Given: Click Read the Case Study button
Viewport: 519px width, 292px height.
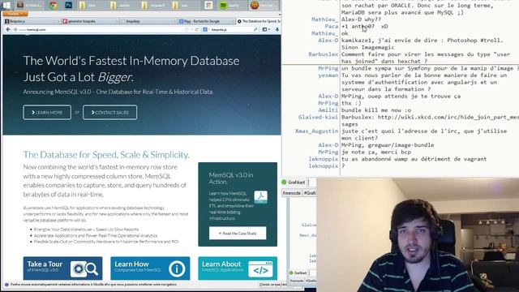Looking at the screenshot, I should 238,233.
